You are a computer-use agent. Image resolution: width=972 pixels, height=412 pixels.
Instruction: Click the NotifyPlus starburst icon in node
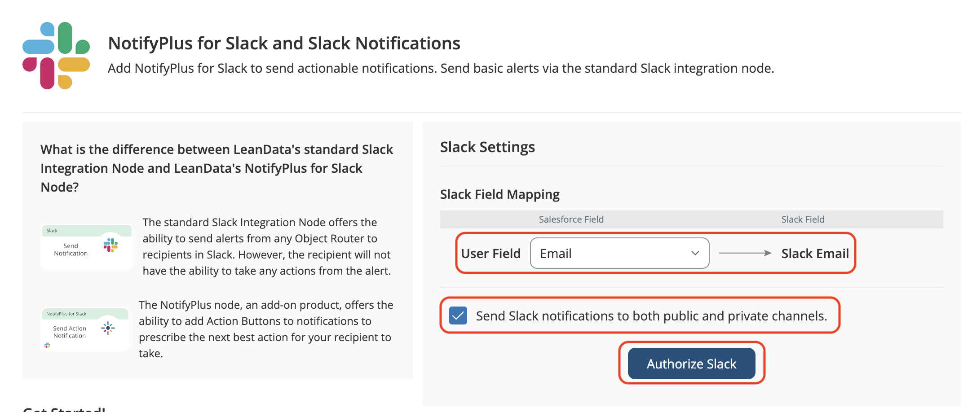[x=108, y=328]
